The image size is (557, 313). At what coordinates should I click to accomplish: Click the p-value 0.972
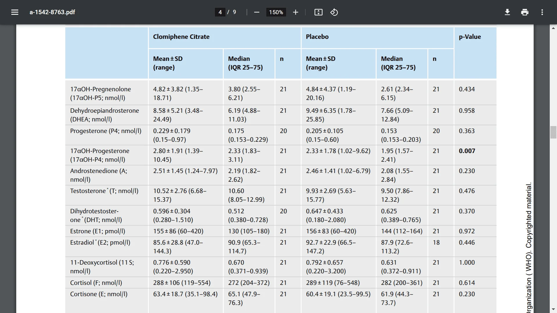coord(467,231)
